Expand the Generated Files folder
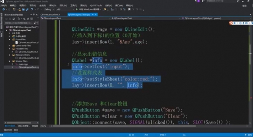Image resolution: width=253 pixels, height=137 pixels. coord(9,45)
